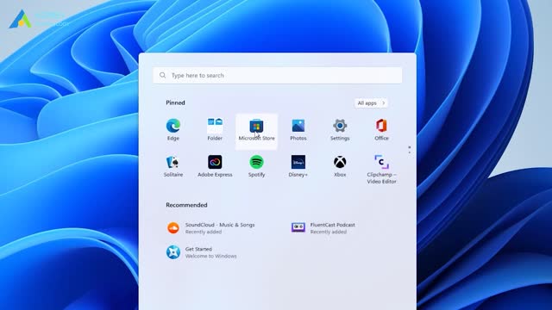
Task: Launch the Xbox app
Action: 340,166
